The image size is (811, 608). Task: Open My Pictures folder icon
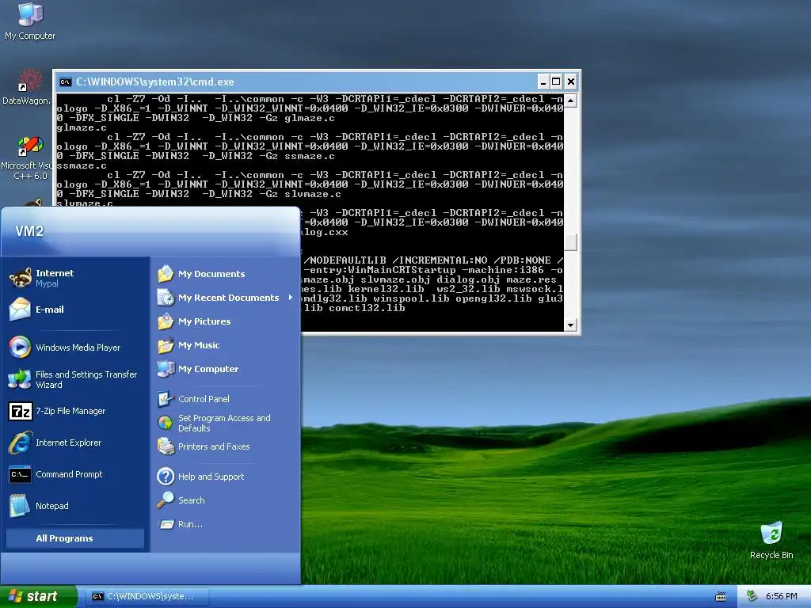[166, 321]
